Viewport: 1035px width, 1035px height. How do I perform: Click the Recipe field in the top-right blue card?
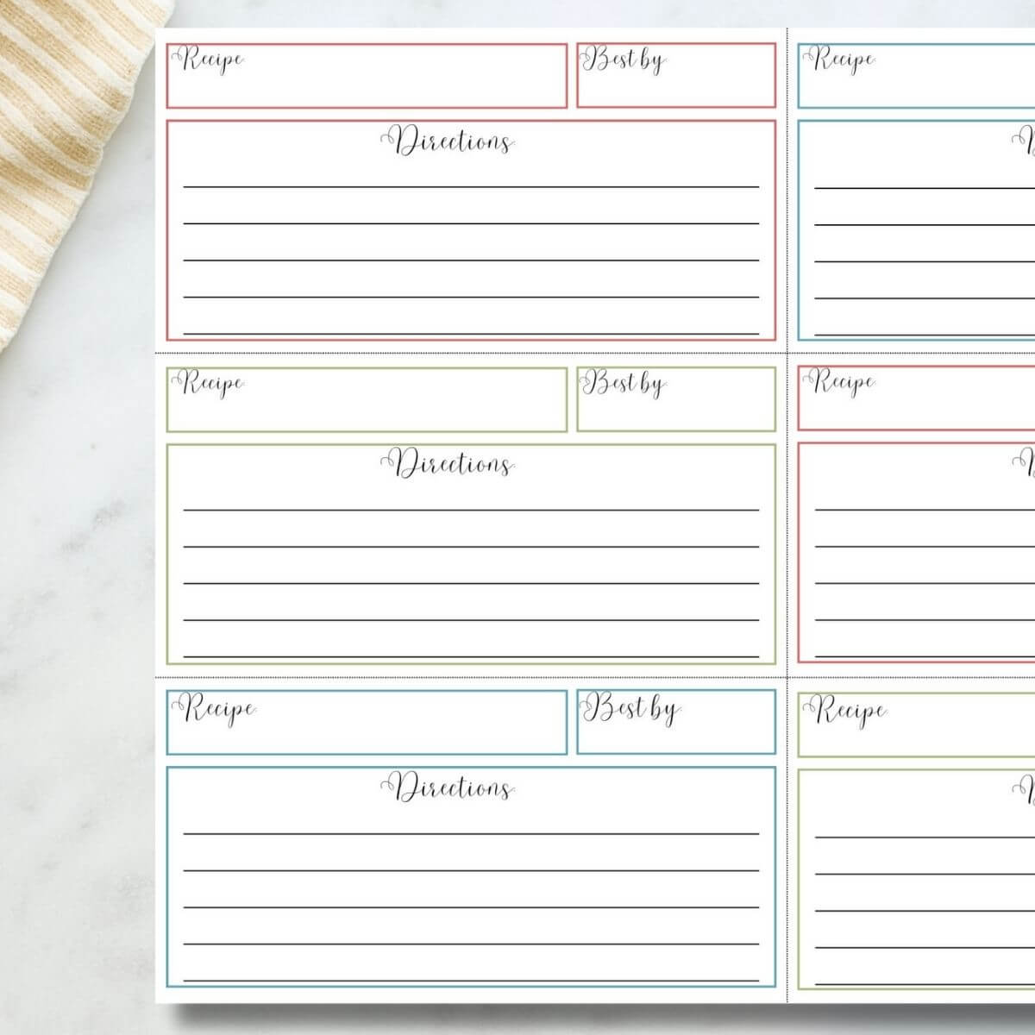click(x=916, y=76)
